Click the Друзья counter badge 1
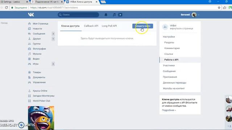232x130 pixels. point(53,39)
